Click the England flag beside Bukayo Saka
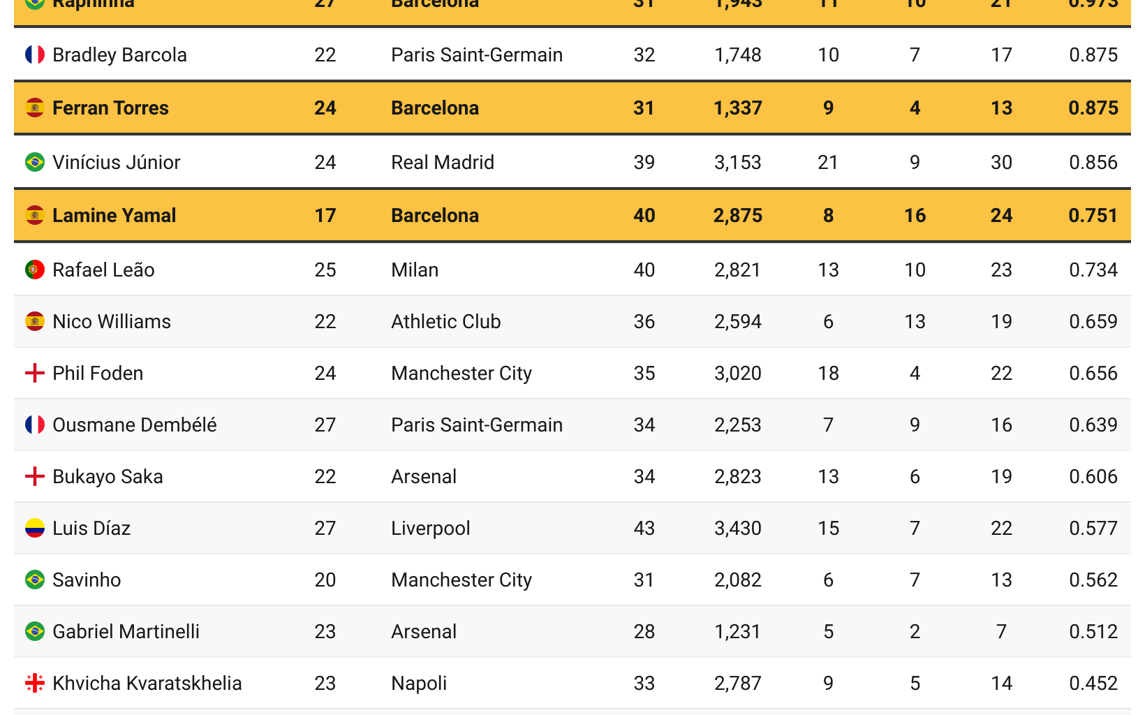This screenshot has width=1145, height=715. [x=35, y=476]
